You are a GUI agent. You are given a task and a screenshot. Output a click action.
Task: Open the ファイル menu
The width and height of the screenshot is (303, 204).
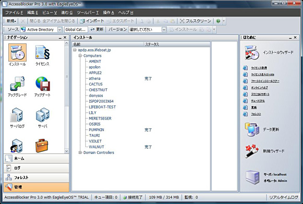click(14, 13)
